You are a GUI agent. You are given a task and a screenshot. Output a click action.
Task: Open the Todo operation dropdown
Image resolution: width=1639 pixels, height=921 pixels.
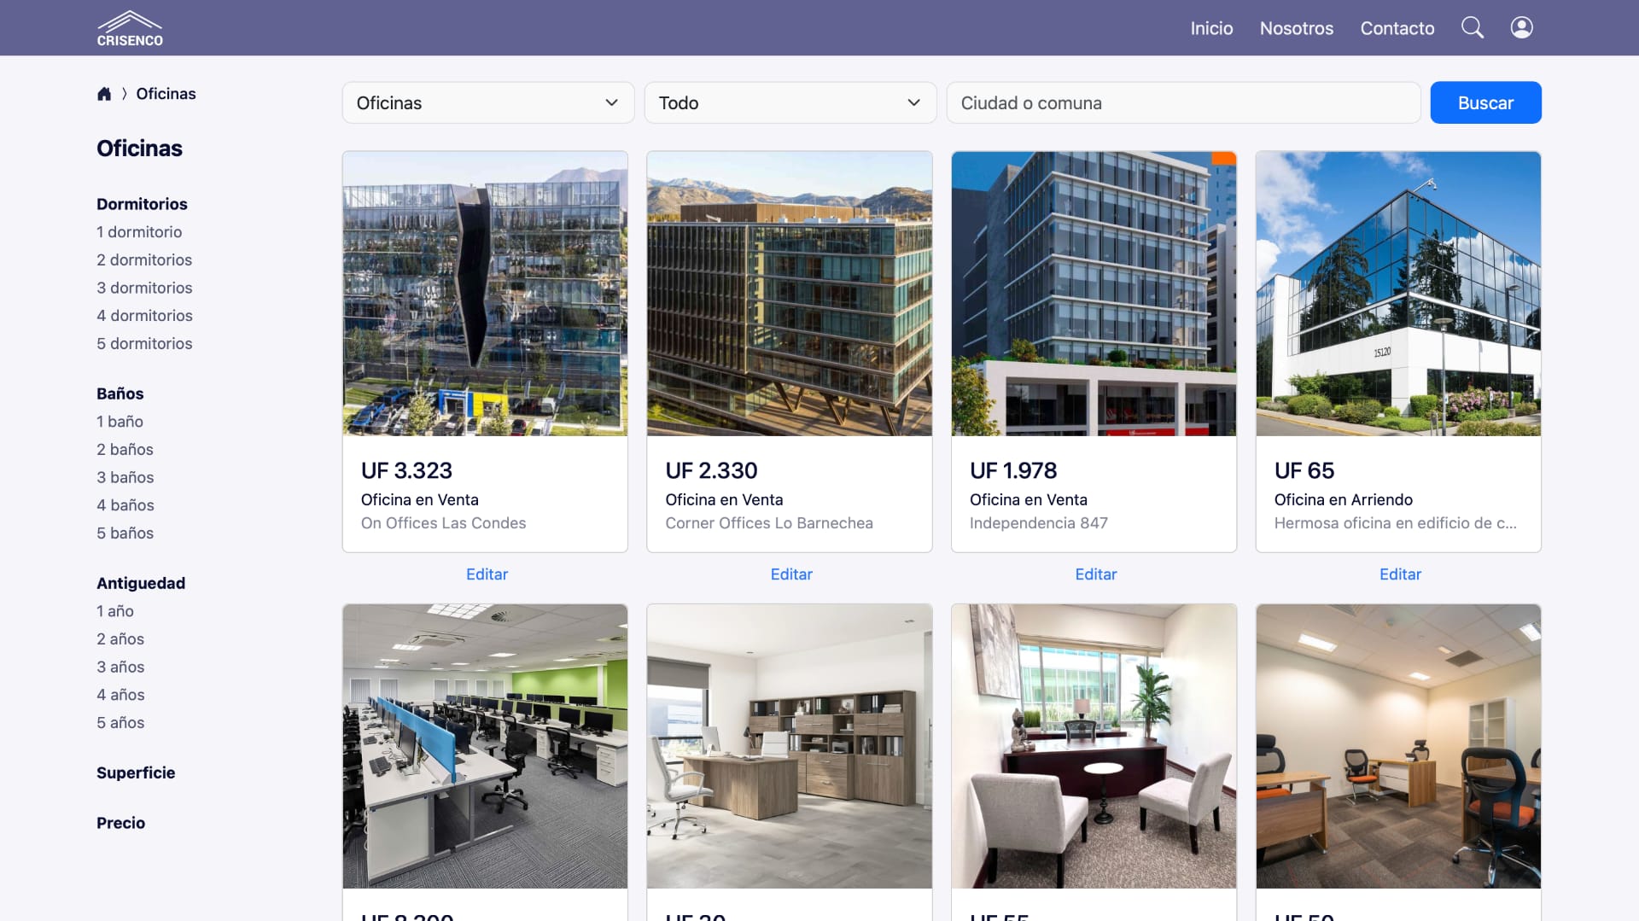pyautogui.click(x=790, y=102)
